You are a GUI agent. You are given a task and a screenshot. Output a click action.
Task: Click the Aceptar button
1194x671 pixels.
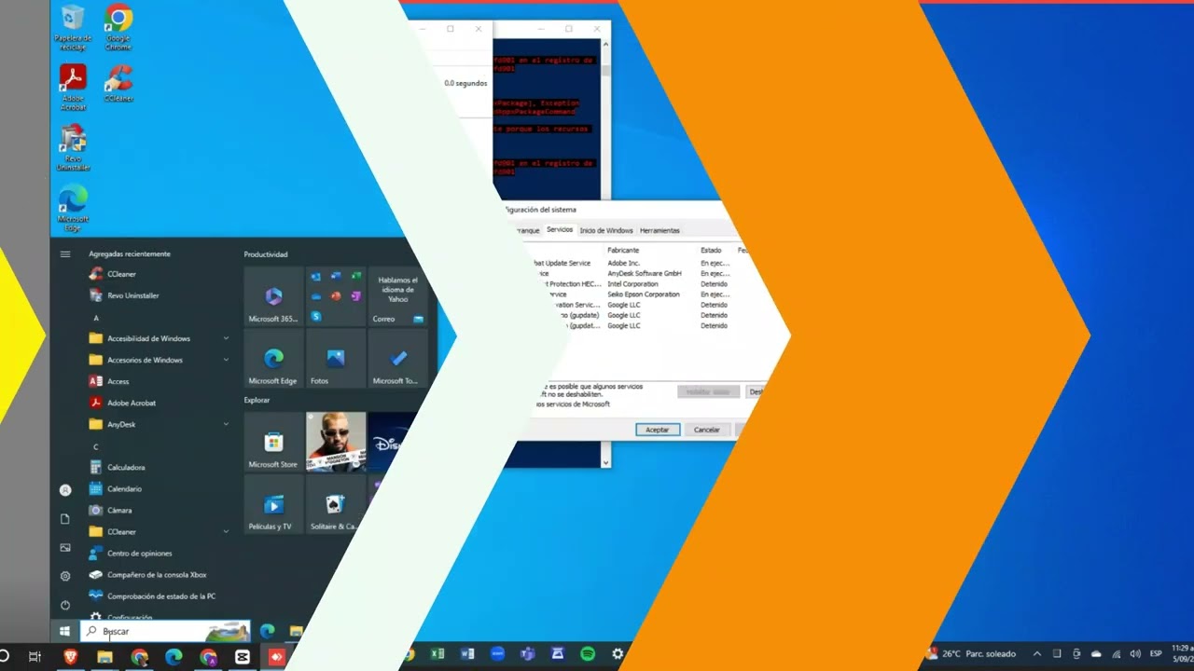(x=658, y=430)
